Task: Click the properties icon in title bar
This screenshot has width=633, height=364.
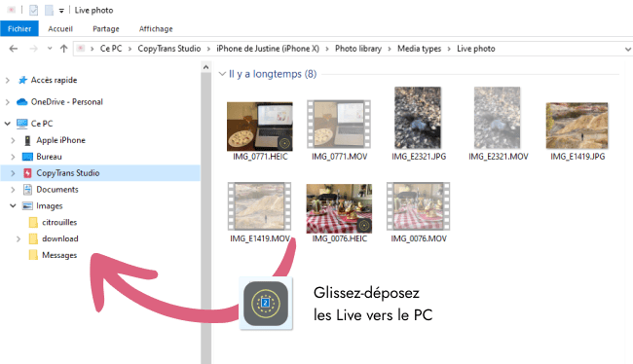Action: 33,10
